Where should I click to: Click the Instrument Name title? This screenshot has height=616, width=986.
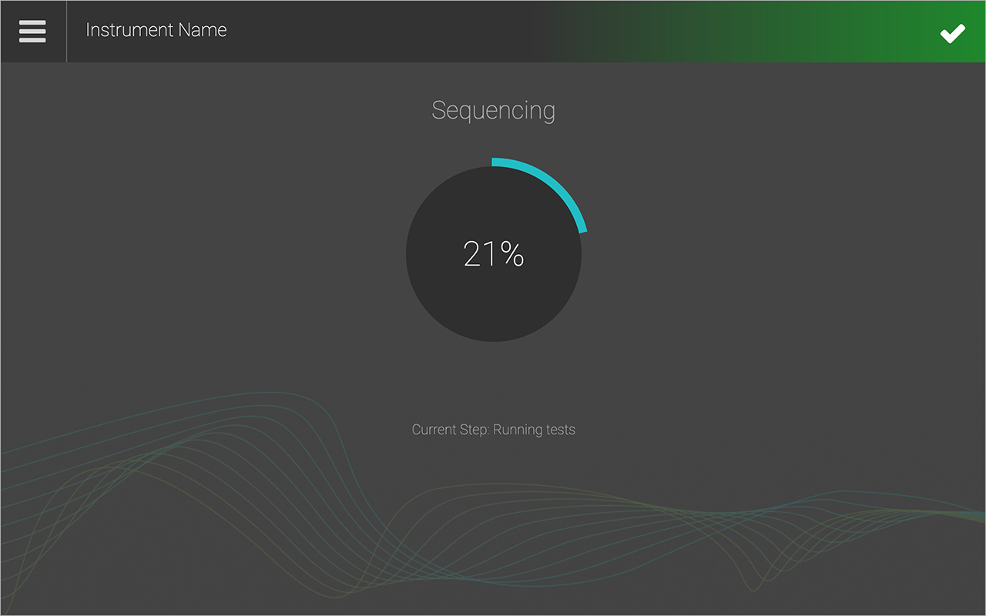[x=156, y=31]
